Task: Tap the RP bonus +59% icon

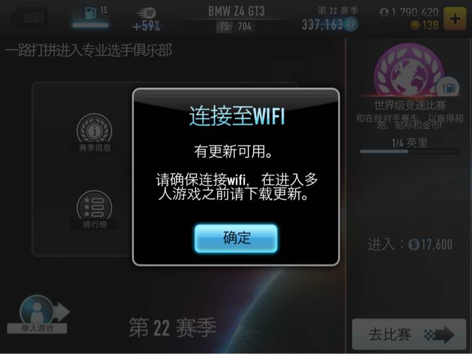Action: point(147,20)
